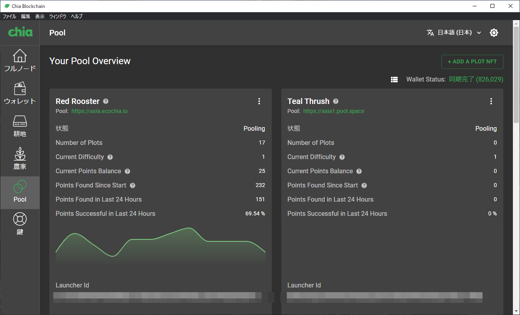Click the scrollbar down arrow

click(516, 311)
